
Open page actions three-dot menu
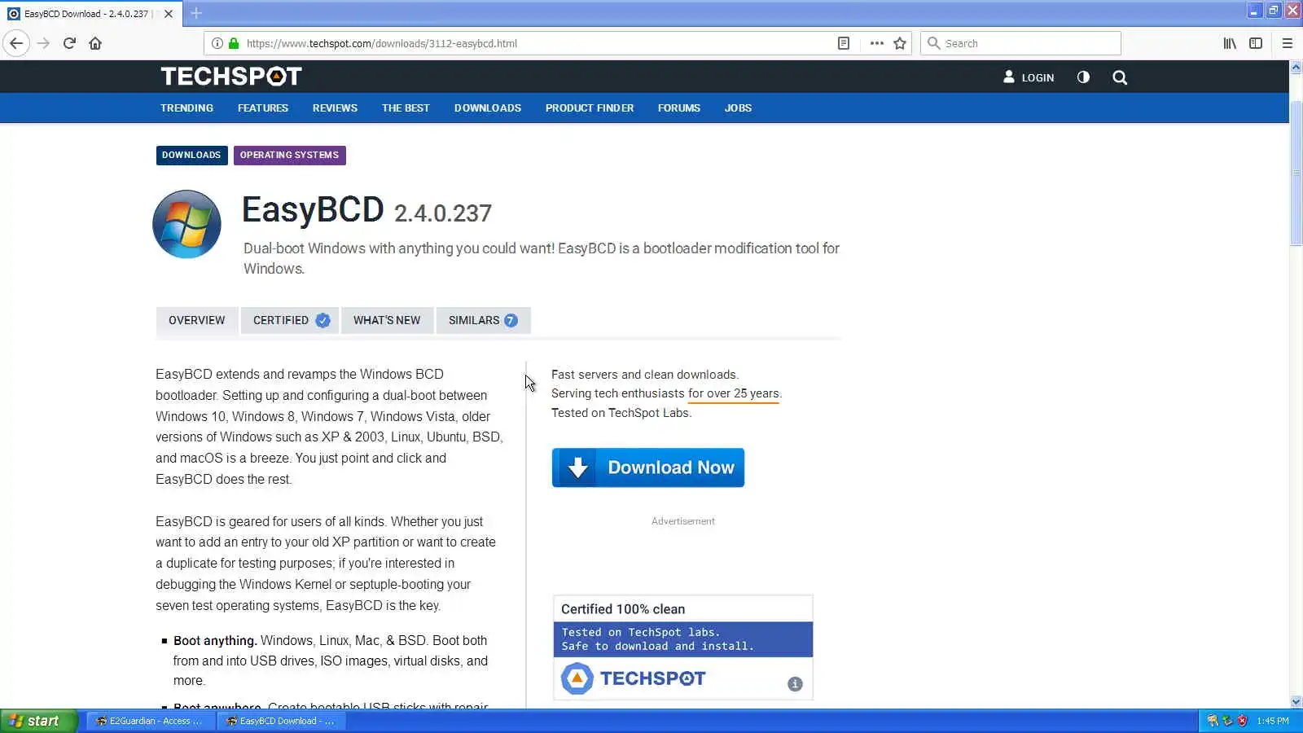point(876,43)
